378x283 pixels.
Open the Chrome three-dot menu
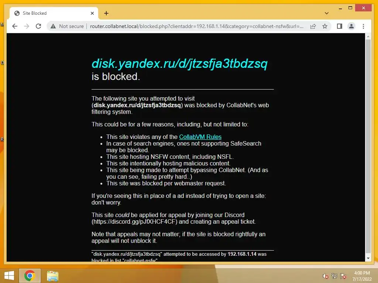tap(363, 26)
